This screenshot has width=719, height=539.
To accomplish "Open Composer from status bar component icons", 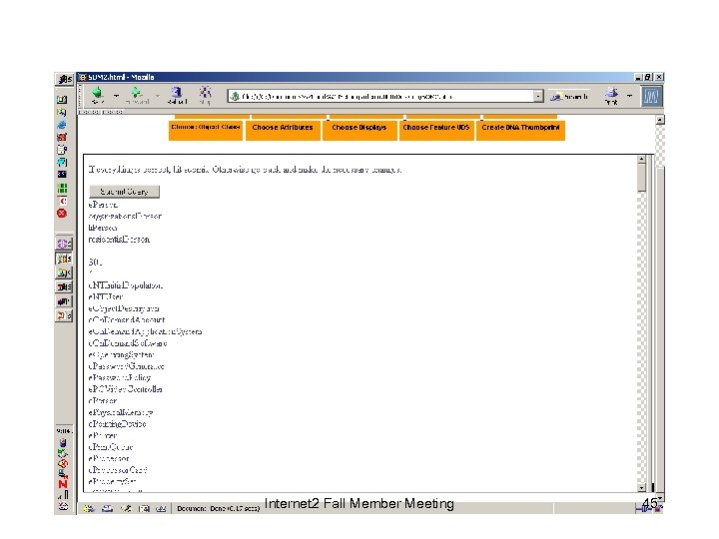I will point(126,508).
